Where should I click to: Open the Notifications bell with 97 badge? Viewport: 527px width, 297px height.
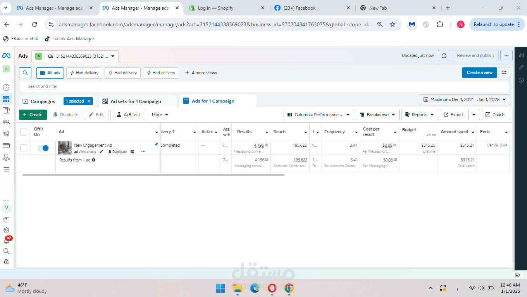pos(7,240)
